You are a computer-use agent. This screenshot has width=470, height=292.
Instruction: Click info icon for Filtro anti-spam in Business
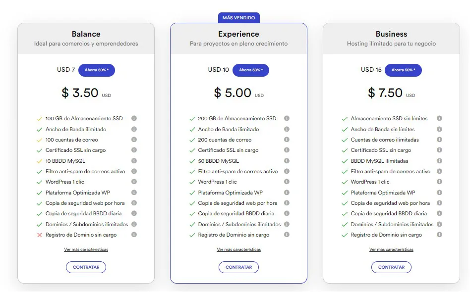(x=439, y=171)
